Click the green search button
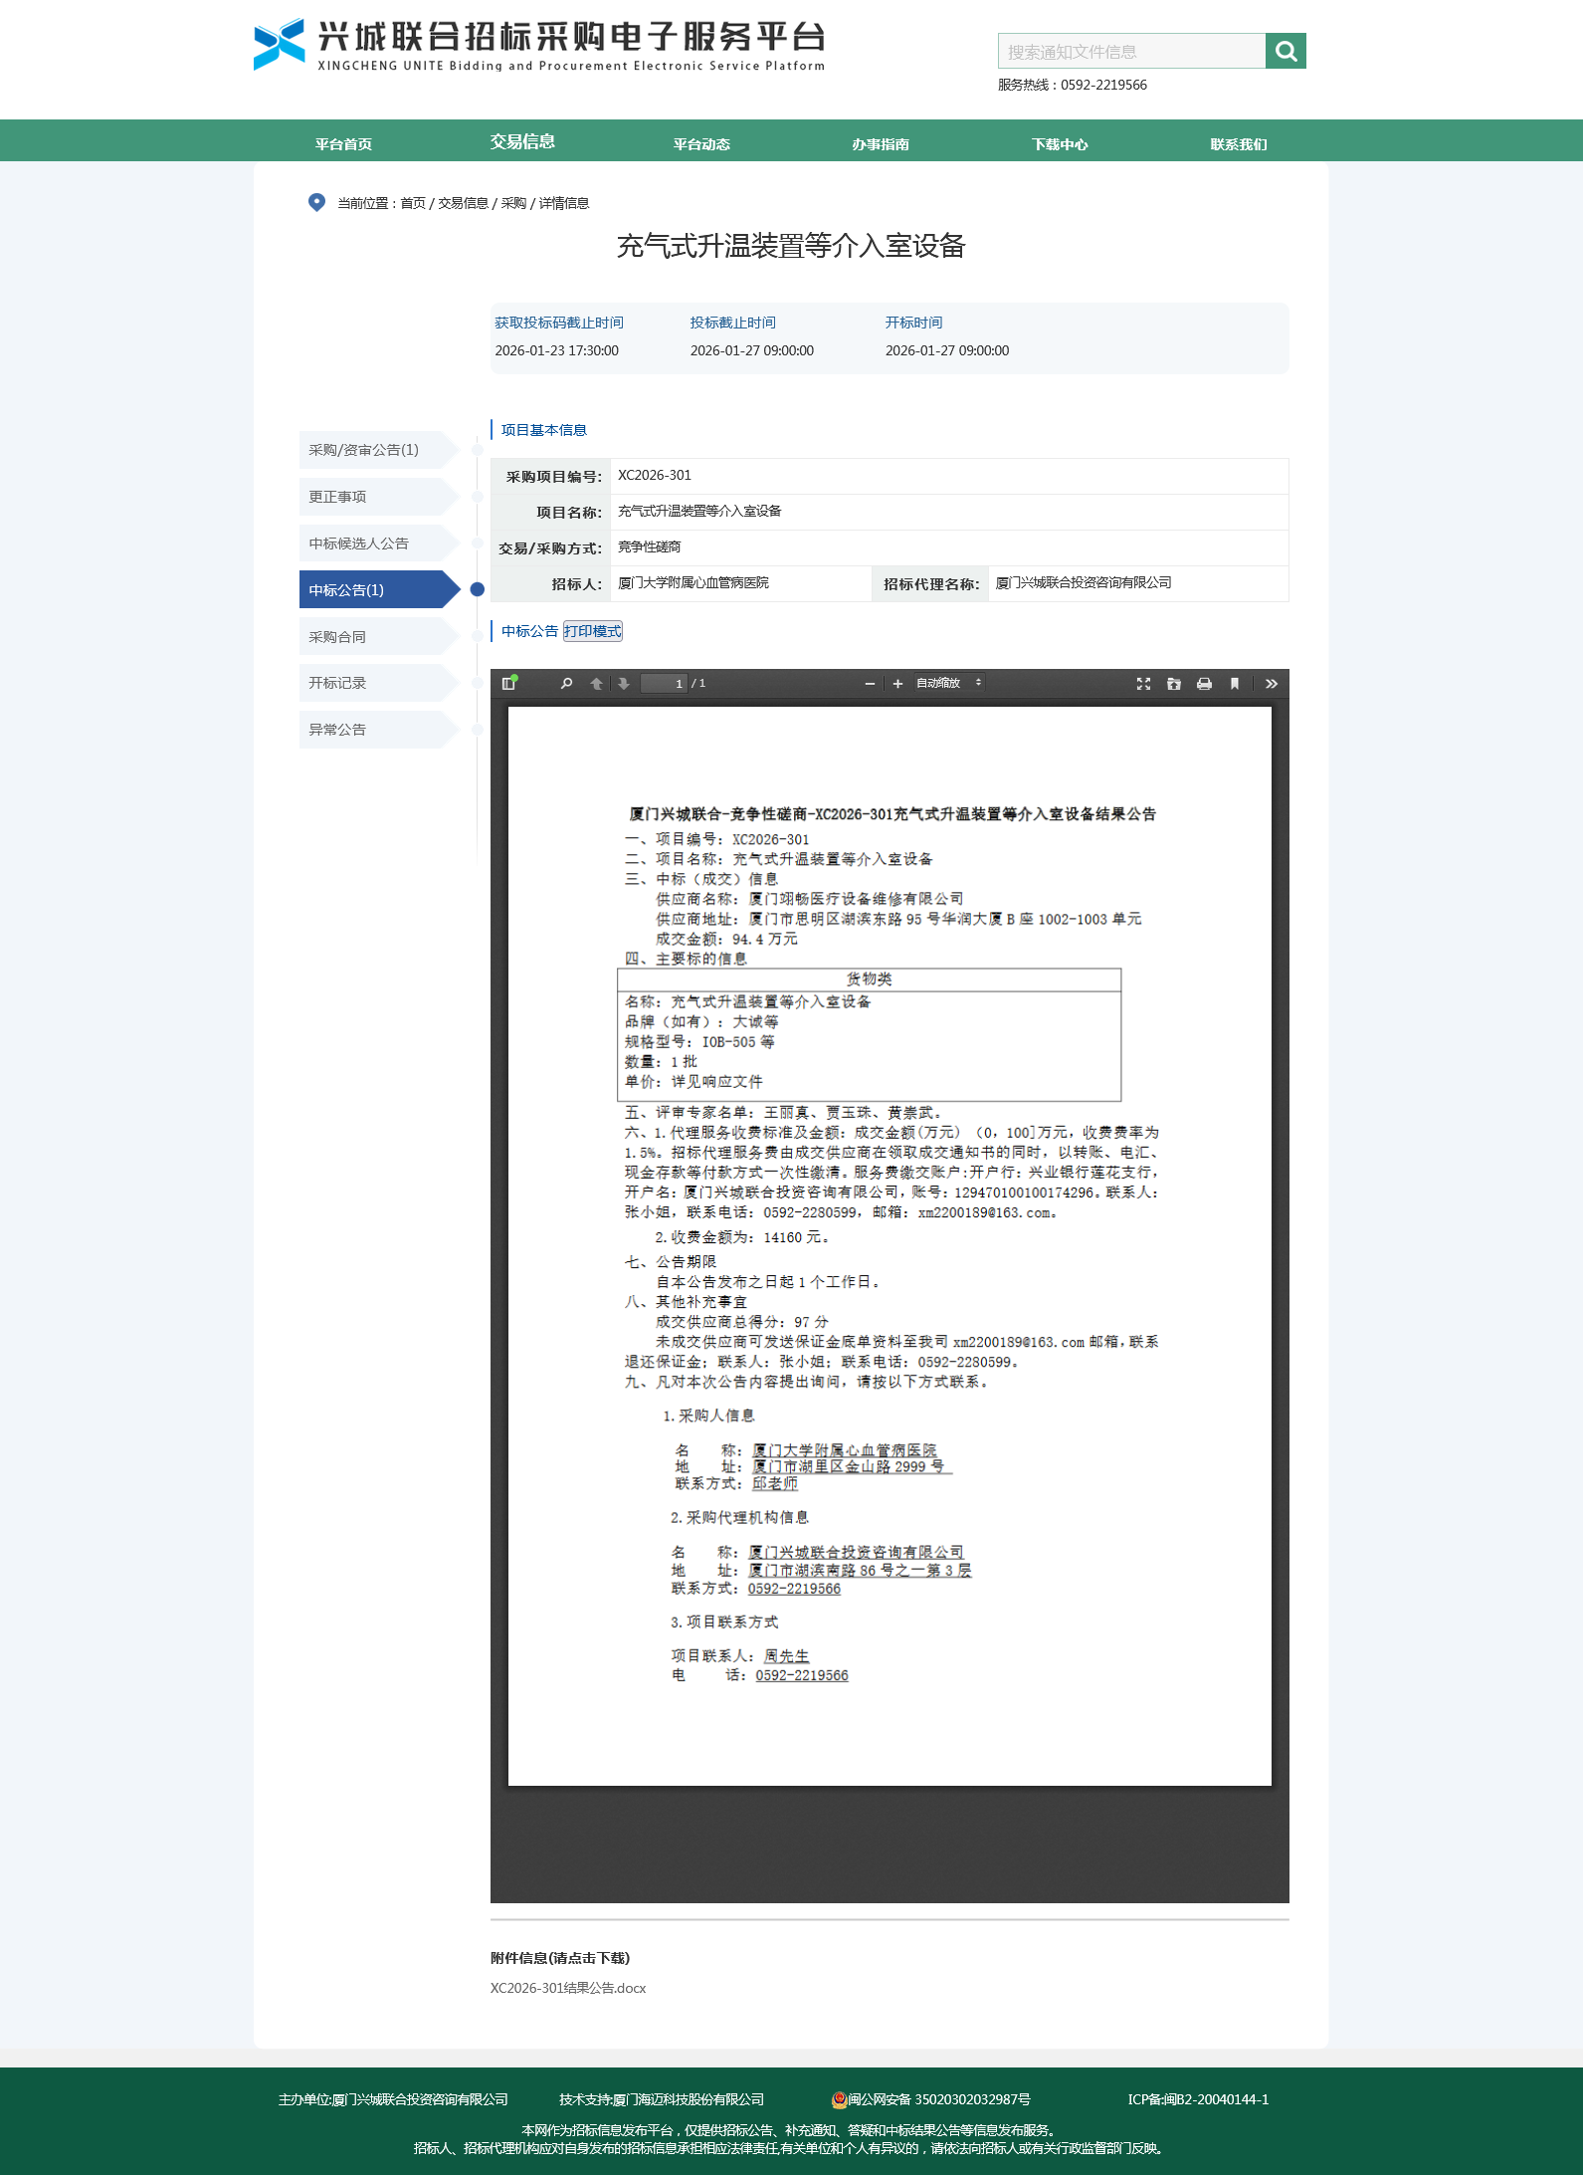Image resolution: width=1583 pixels, height=2175 pixels. tap(1286, 51)
